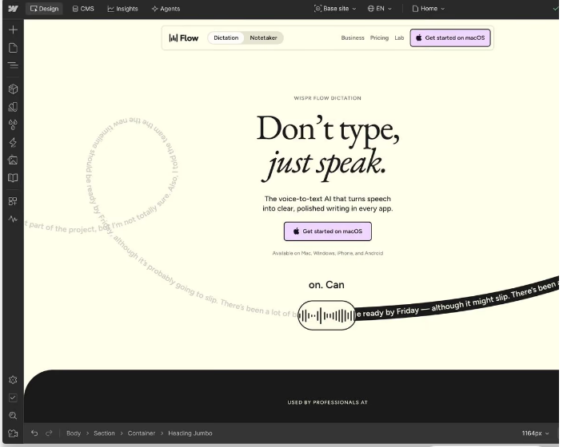Open the video tutorials help icon
Viewport: 571px width, 447px height.
(x=13, y=433)
